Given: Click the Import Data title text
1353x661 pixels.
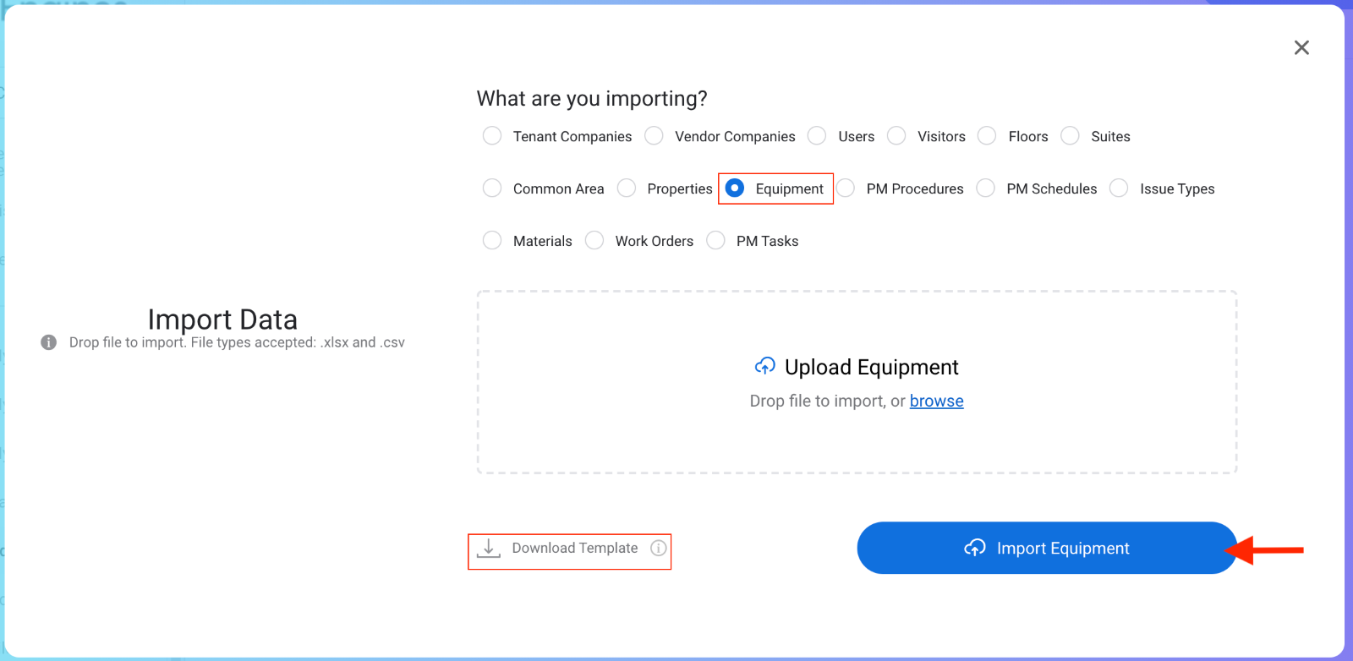Looking at the screenshot, I should tap(222, 320).
